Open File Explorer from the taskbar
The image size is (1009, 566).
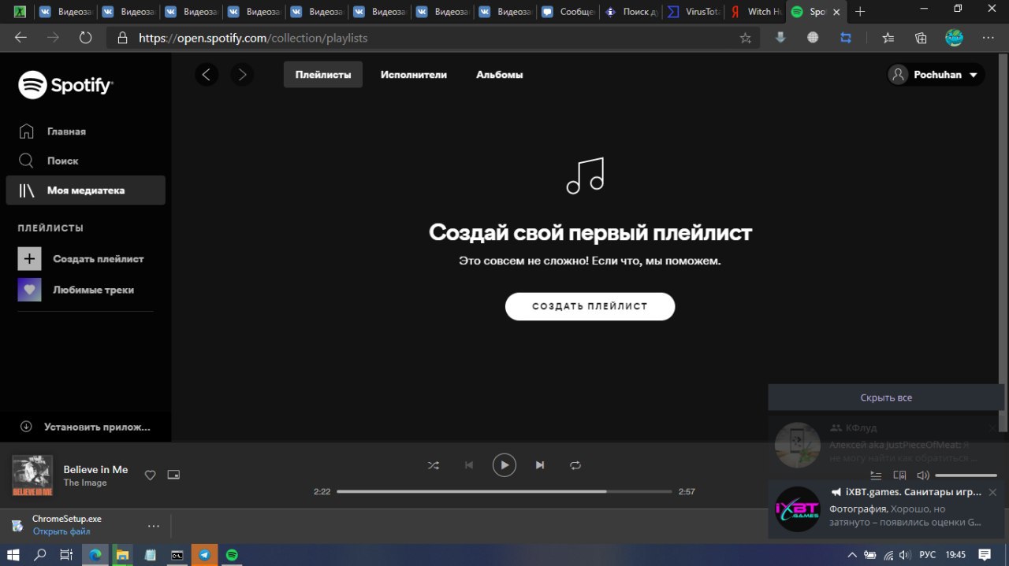point(122,555)
